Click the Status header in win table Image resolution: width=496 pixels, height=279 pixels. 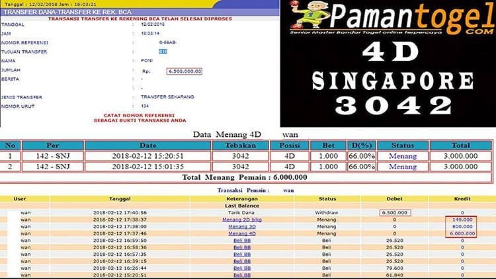403,145
